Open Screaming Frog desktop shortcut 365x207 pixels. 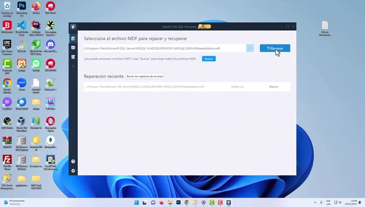51,28
